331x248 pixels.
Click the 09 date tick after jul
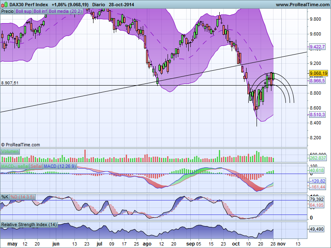tap(112, 244)
